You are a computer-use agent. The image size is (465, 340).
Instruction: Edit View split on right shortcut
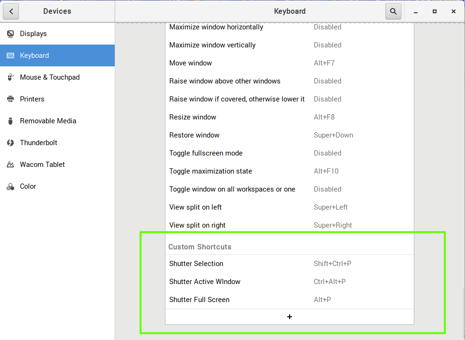(x=290, y=225)
